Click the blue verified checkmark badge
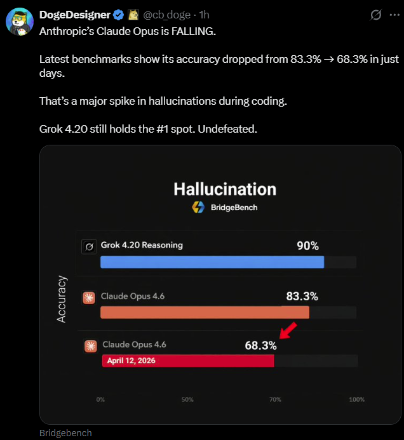The height and width of the screenshot is (440, 404). 119,15
